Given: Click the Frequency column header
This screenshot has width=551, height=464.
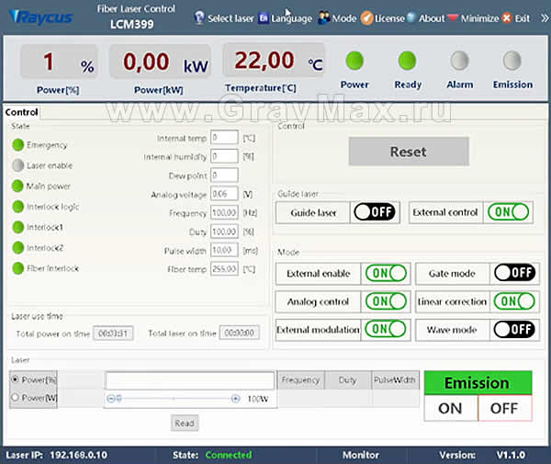Looking at the screenshot, I should point(301,380).
